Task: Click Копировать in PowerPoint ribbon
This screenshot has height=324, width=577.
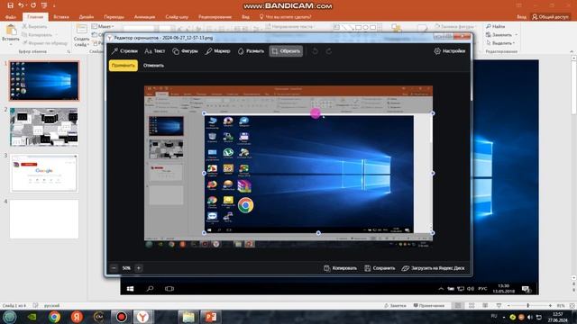Action: point(37,34)
